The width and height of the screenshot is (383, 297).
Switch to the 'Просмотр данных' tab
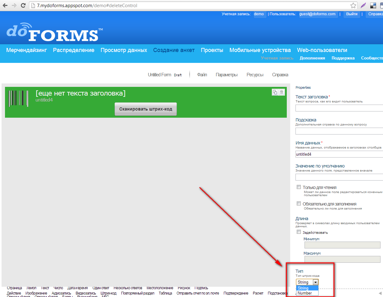pyautogui.click(x=124, y=50)
